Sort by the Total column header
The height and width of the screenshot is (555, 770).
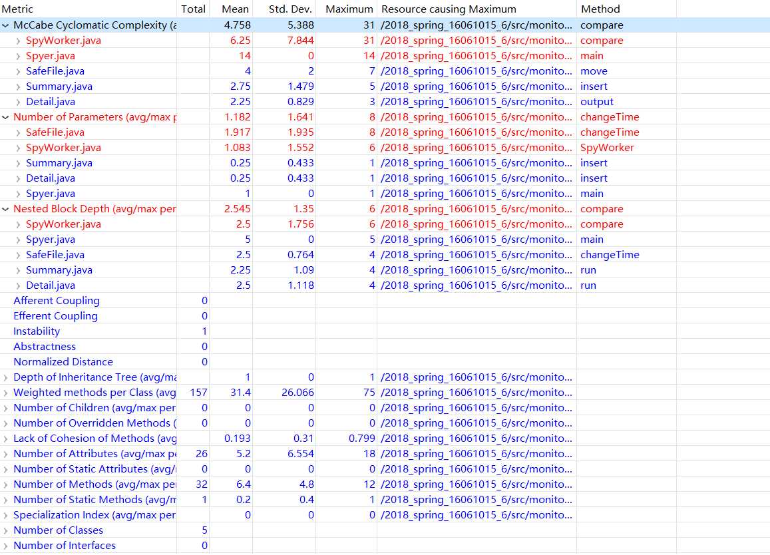193,9
